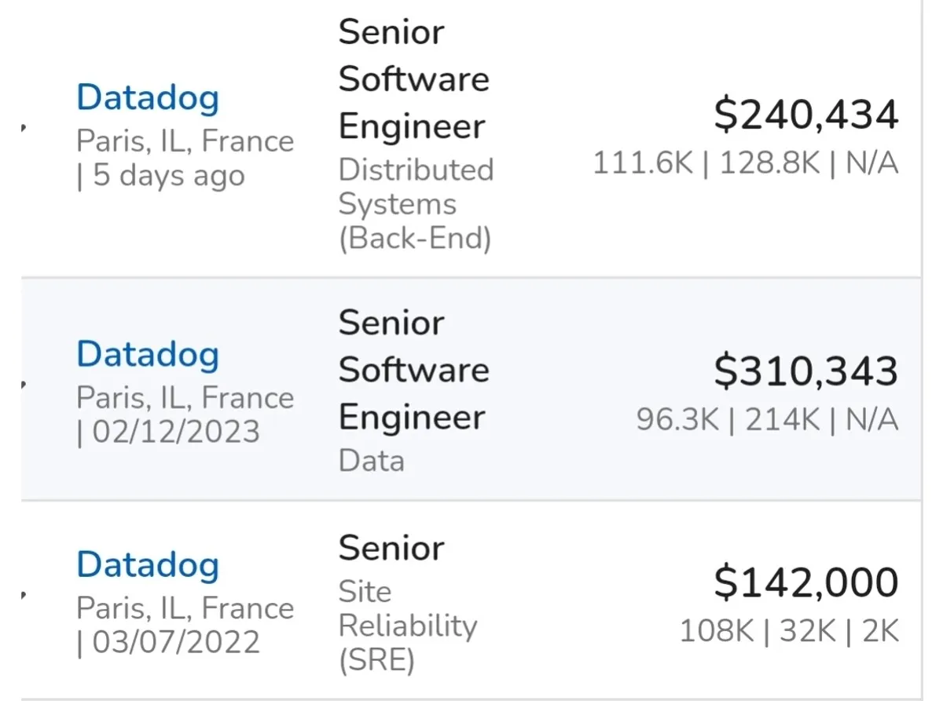Image resolution: width=943 pixels, height=701 pixels.
Task: Open Datadog link dated 02/12/2023
Action: 148,355
